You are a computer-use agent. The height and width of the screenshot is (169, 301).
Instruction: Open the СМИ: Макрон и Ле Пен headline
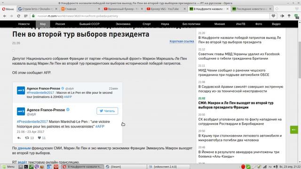[236, 105]
